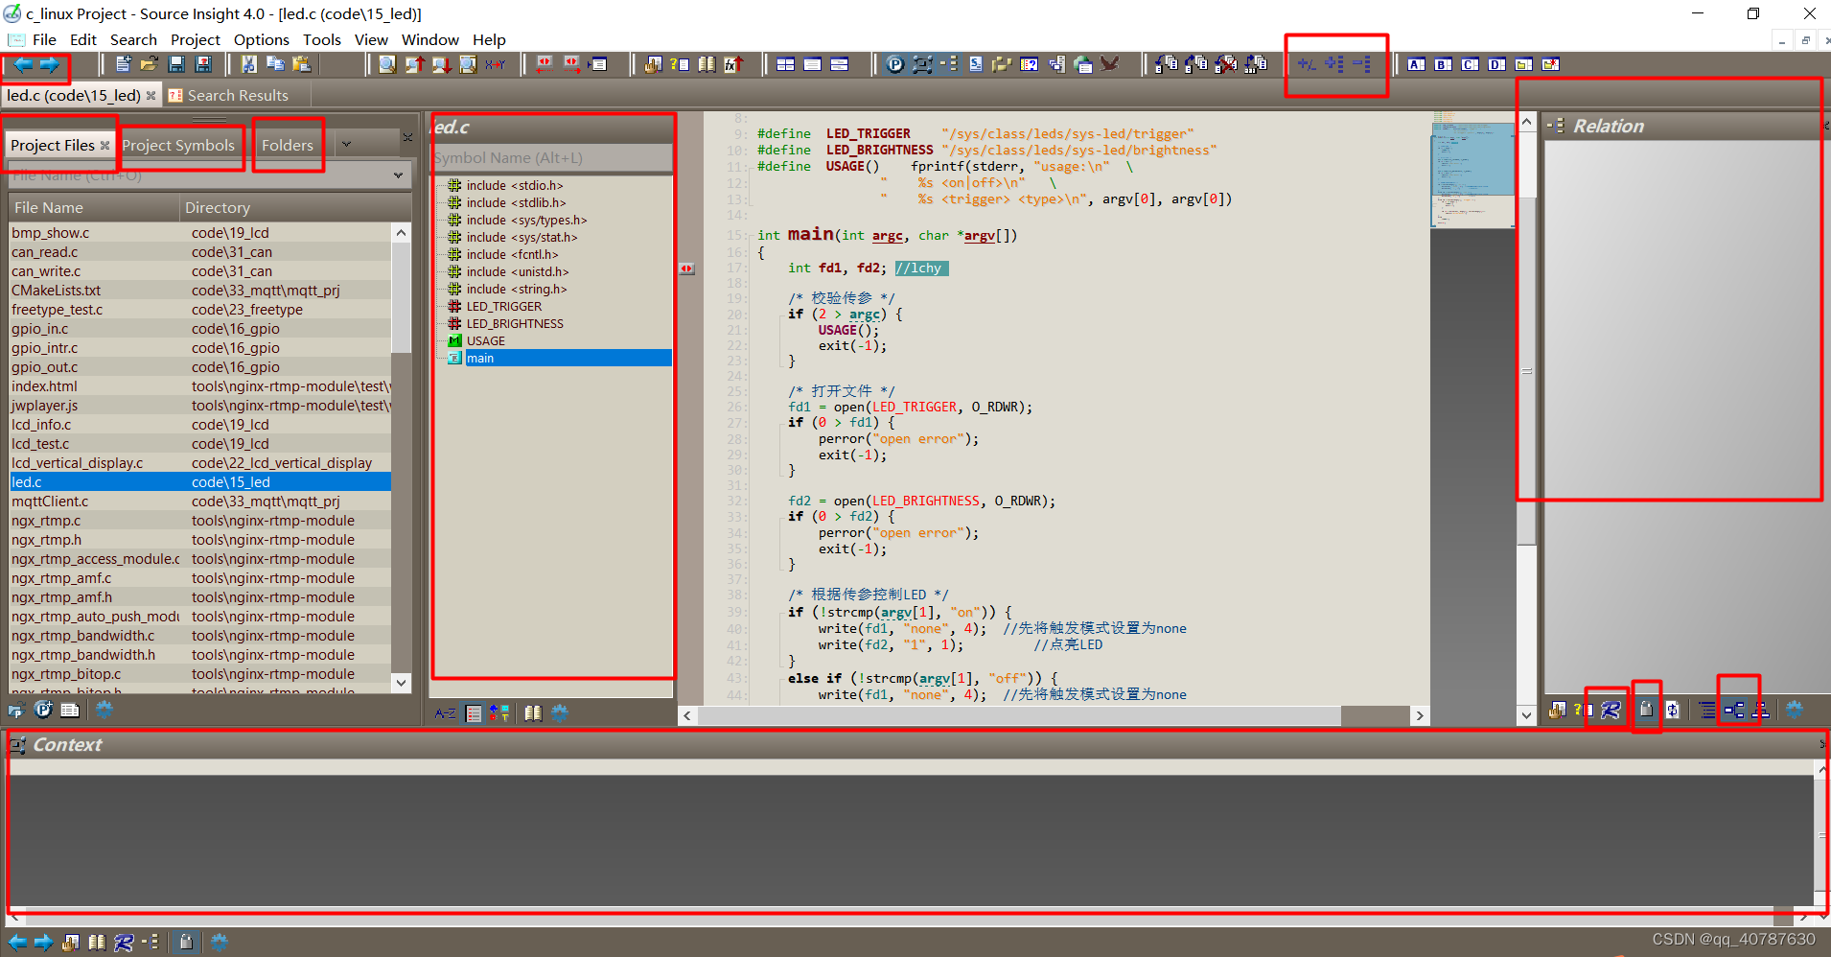Copy selection via toolbar icon
1831x957 pixels.
tap(276, 64)
